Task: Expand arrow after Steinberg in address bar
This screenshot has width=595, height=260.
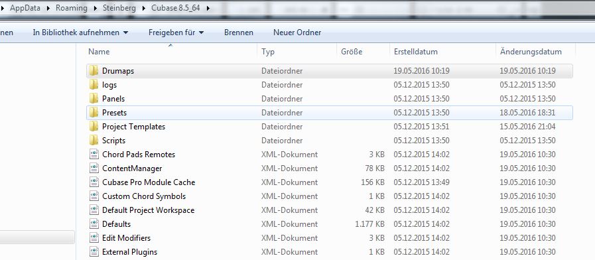Action: 143,8
